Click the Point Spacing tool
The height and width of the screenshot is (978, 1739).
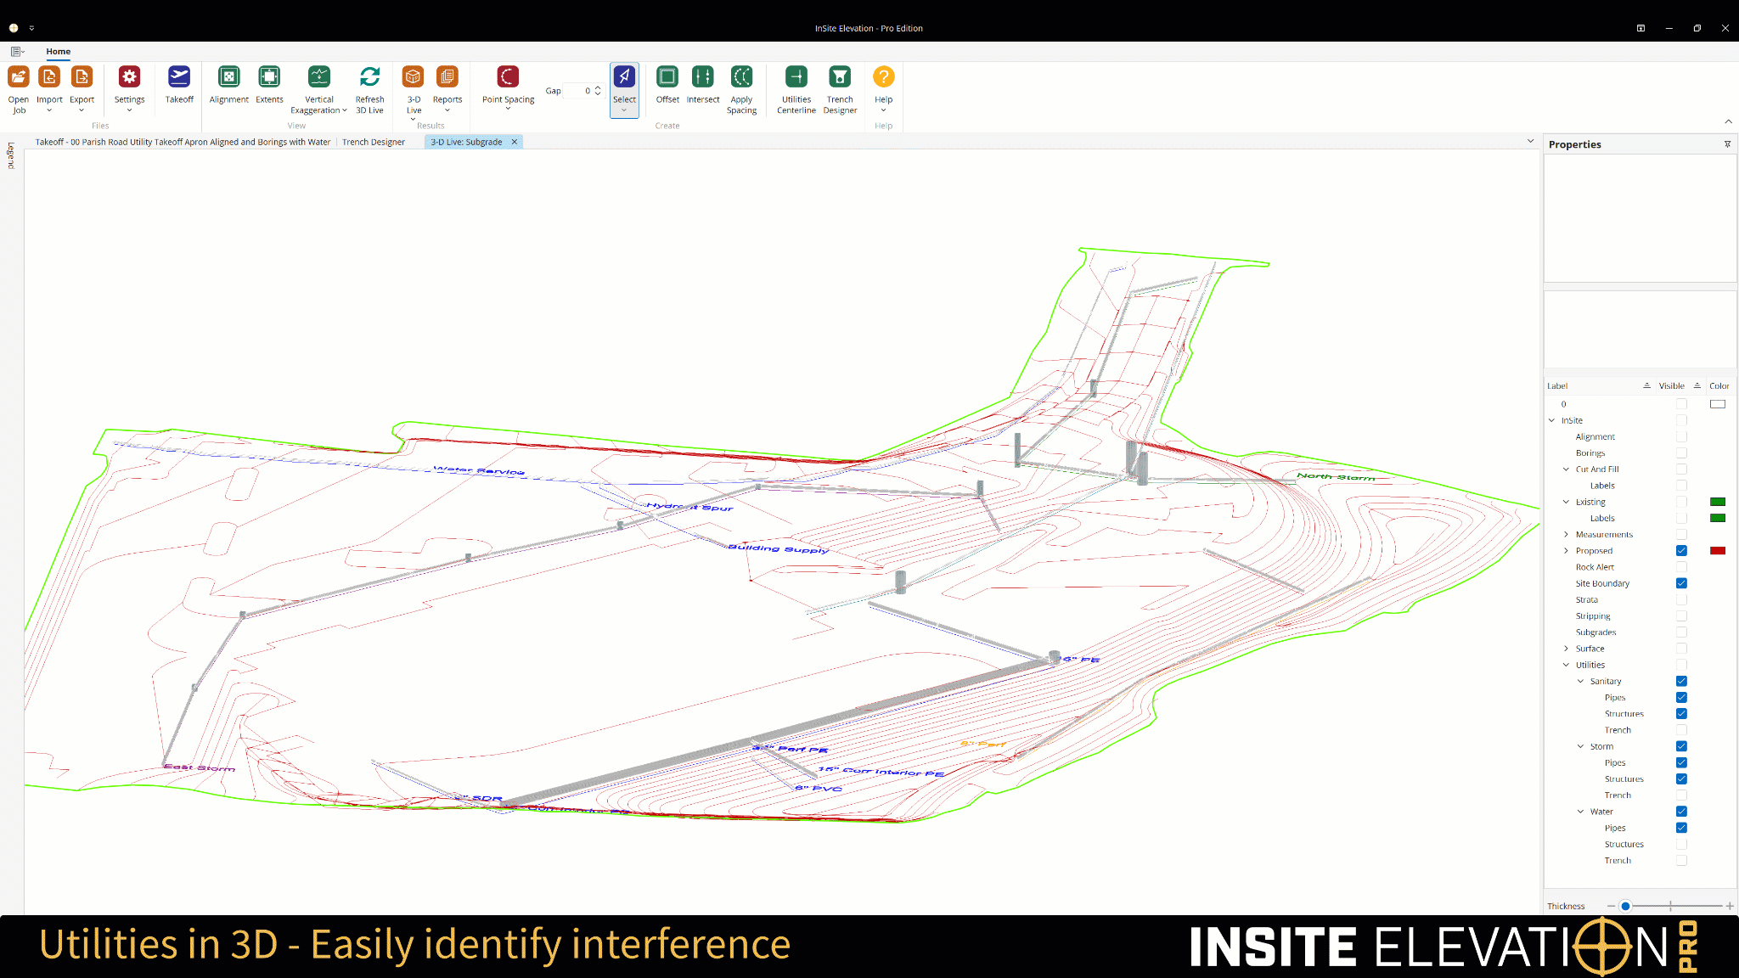tap(508, 88)
